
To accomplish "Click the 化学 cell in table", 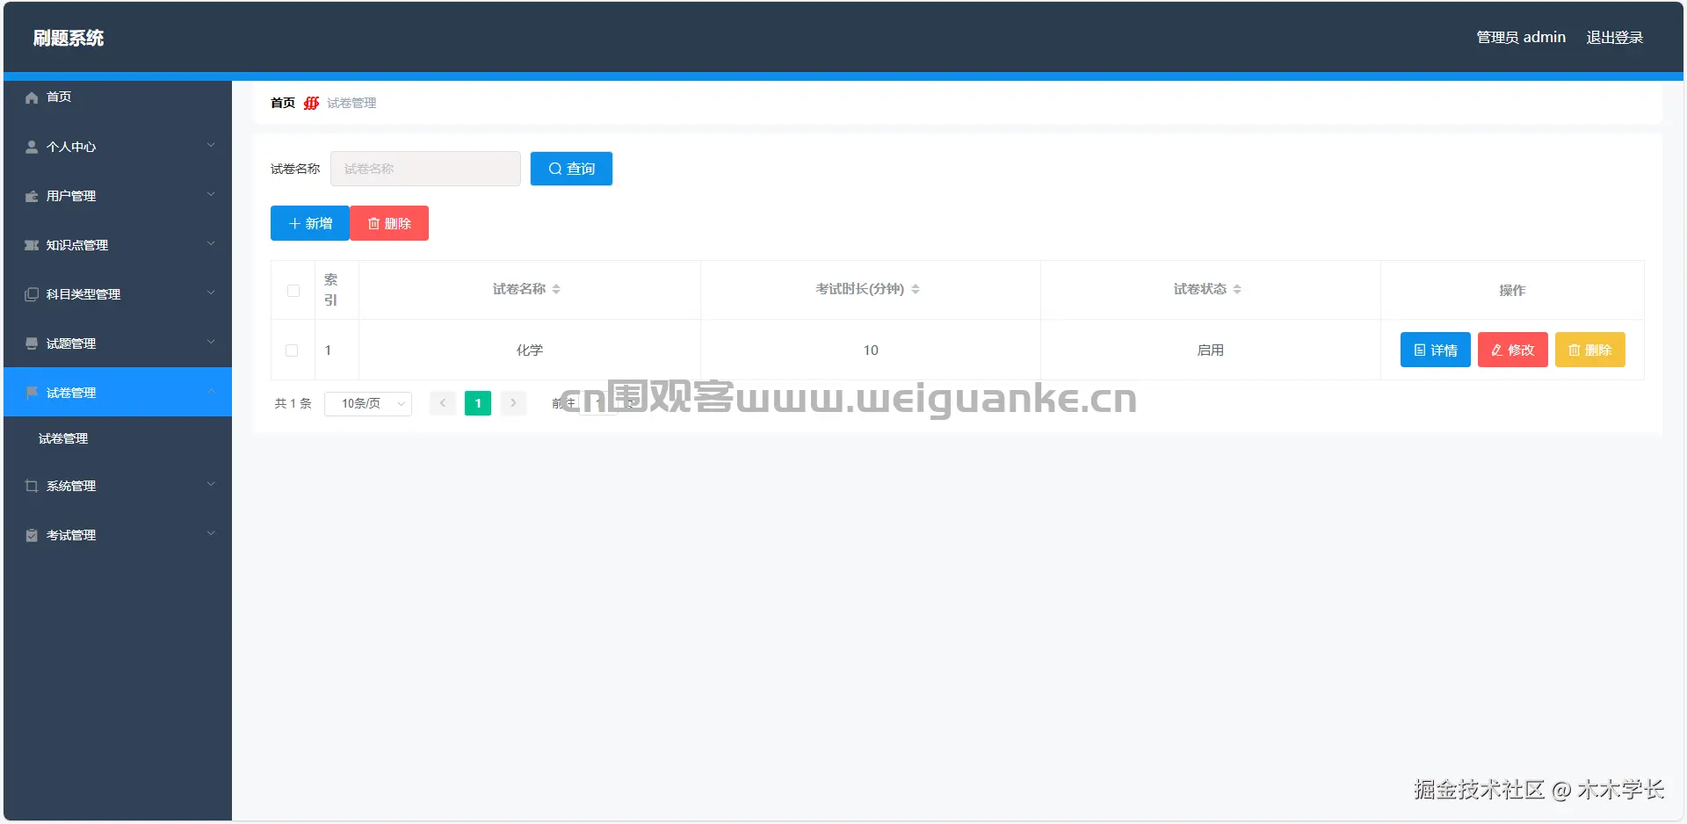I will (x=529, y=350).
